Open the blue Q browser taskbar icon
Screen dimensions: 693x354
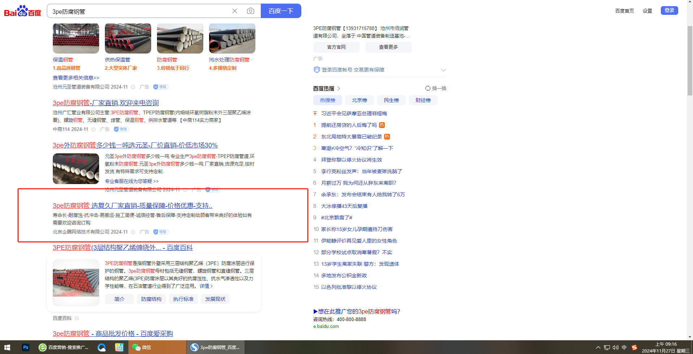tap(102, 347)
